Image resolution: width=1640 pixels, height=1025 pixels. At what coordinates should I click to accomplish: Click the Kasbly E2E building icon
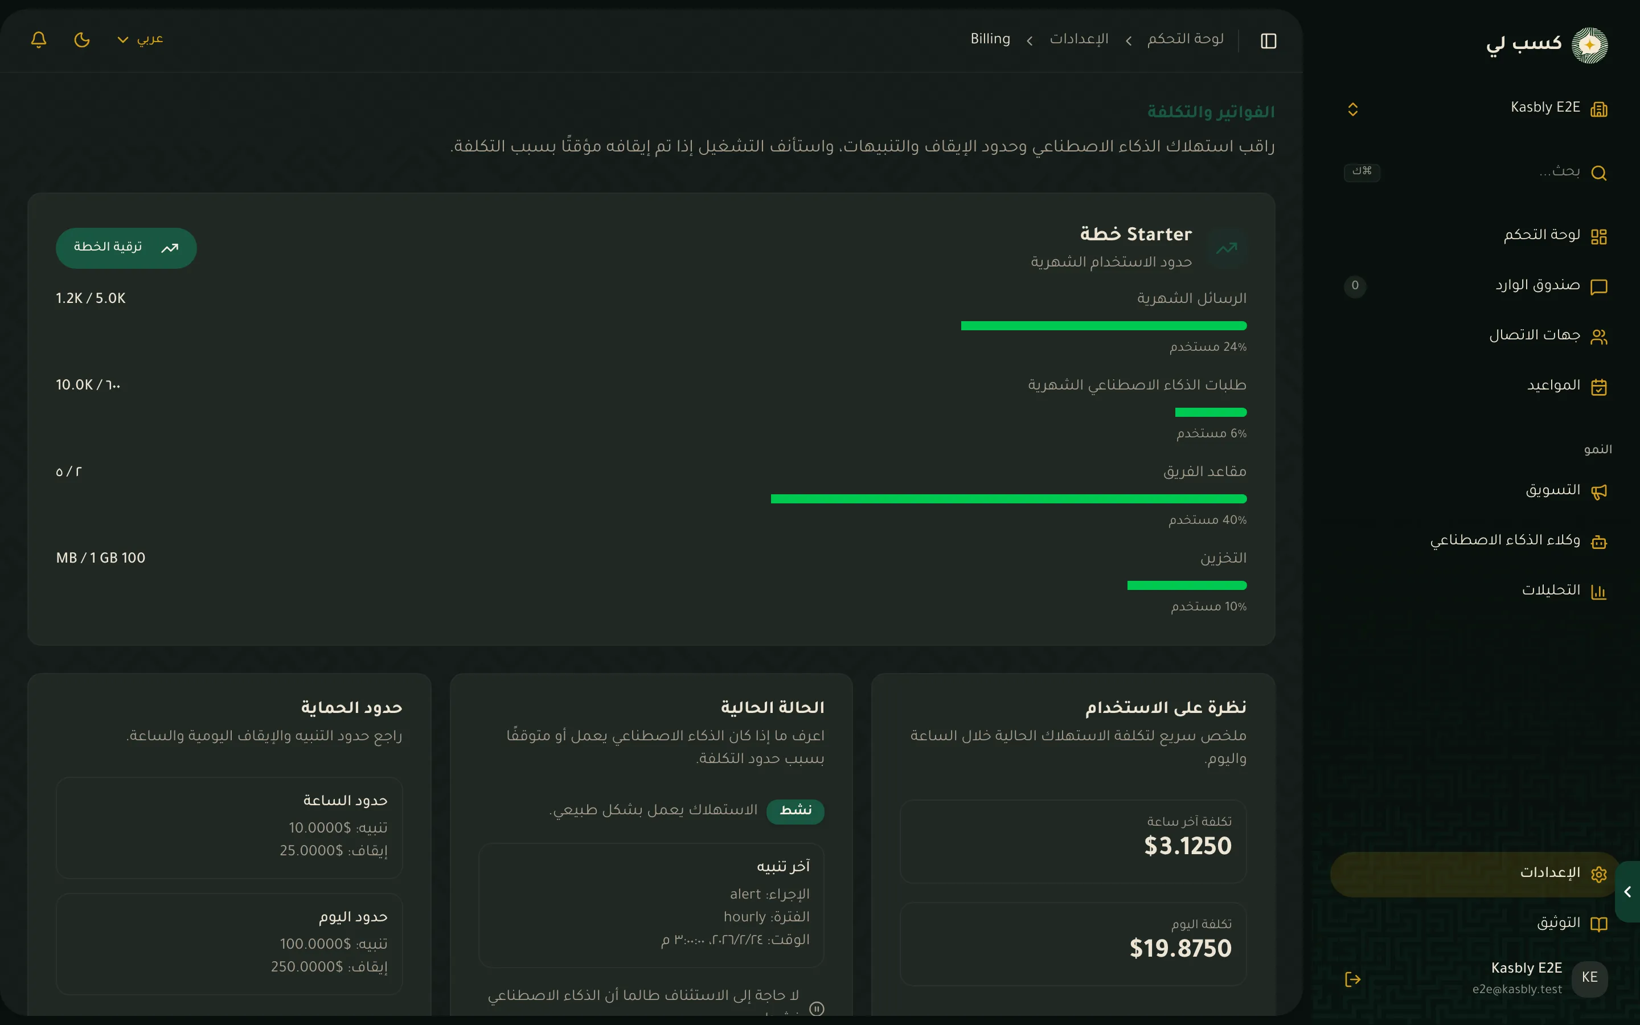click(x=1598, y=109)
